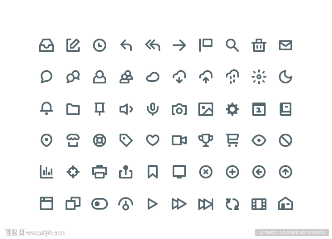The image size is (332, 239).
Task: Choose the trash bin icon
Action: [x=259, y=45]
